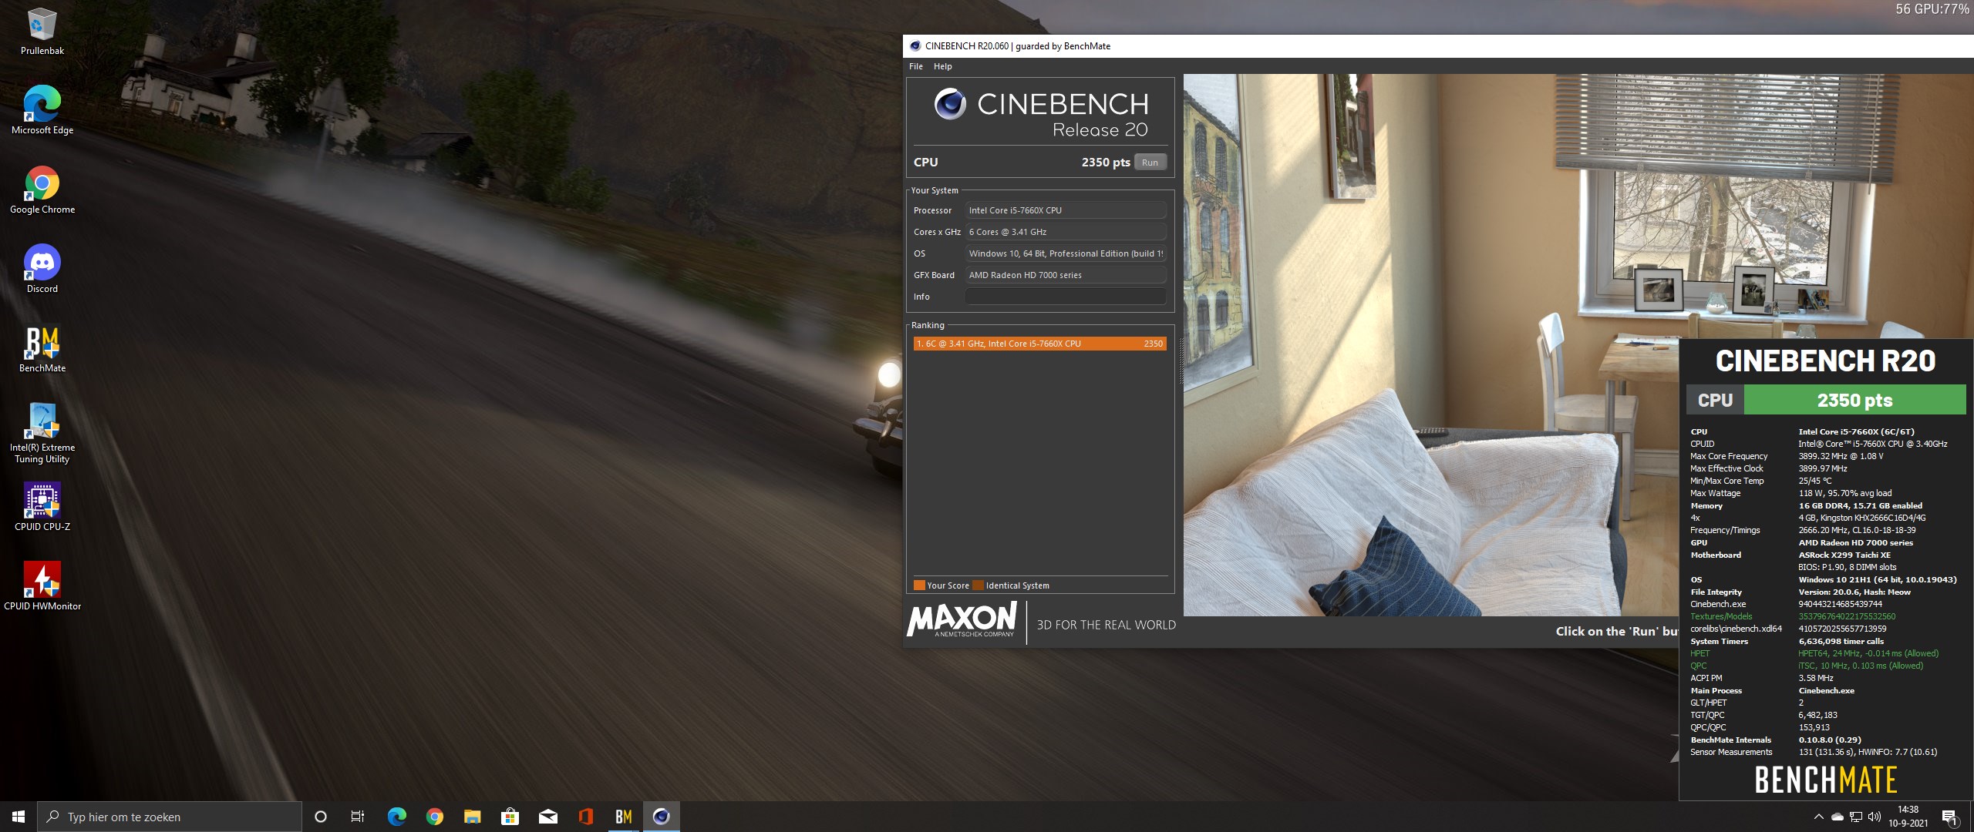The image size is (1974, 832).
Task: Show hidden system tray icons
Action: click(x=1819, y=817)
